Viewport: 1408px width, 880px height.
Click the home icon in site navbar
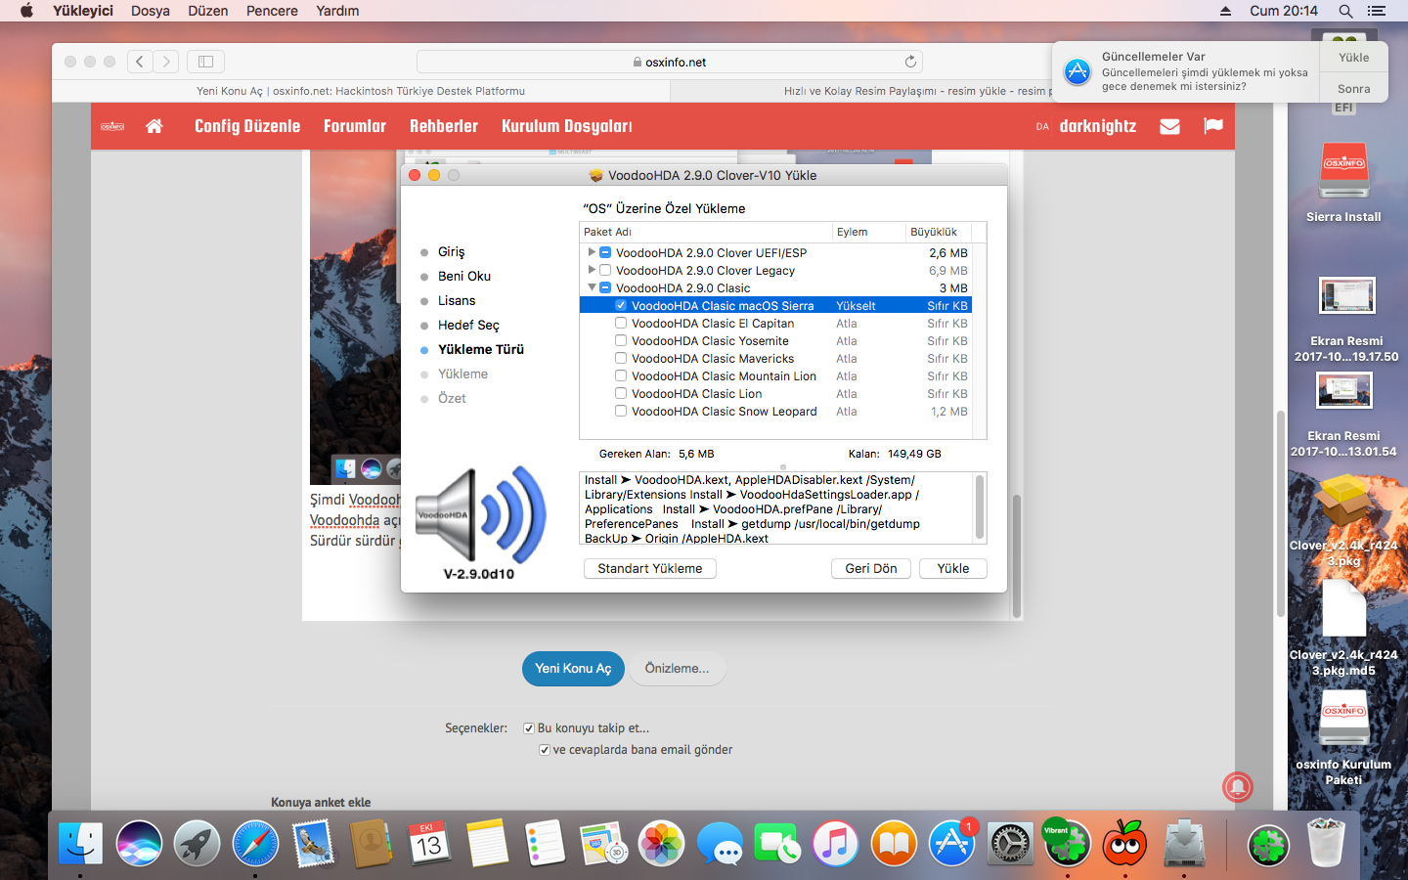[154, 126]
